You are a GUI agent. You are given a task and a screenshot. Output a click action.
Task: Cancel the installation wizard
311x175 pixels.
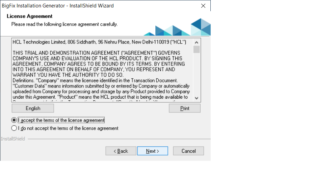(188, 151)
